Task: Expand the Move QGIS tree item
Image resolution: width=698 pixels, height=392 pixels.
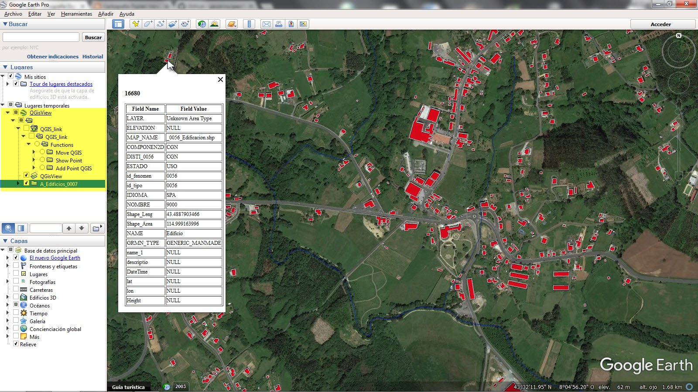Action: [x=34, y=152]
